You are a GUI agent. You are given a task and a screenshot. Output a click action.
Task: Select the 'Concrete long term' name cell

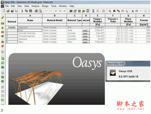[x=30, y=36]
